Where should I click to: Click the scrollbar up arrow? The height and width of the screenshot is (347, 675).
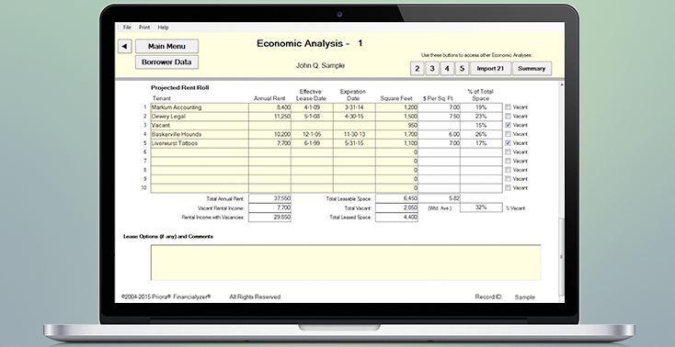point(561,85)
